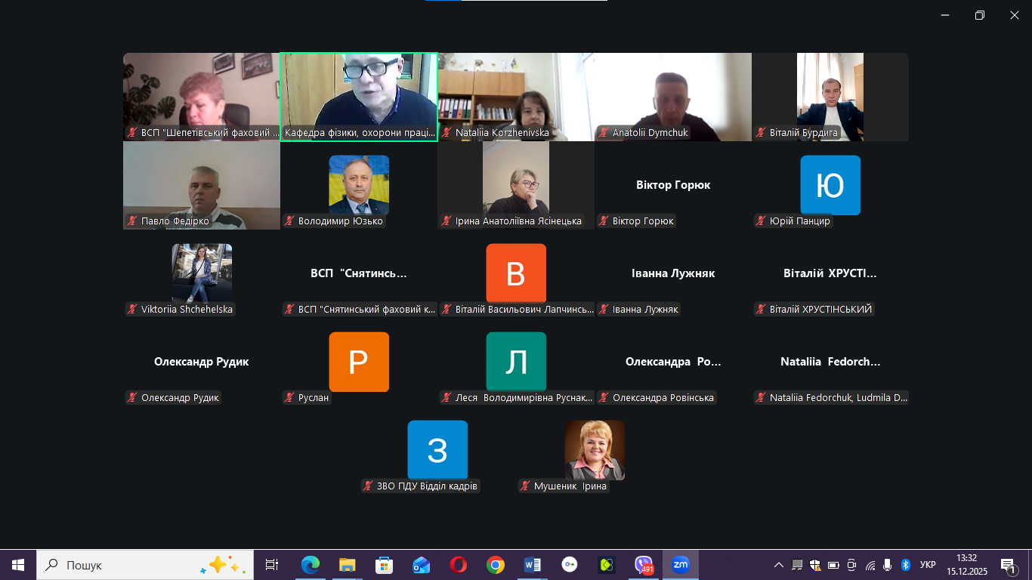Select Nataliia Korzhenivska's video tile

coord(516,96)
